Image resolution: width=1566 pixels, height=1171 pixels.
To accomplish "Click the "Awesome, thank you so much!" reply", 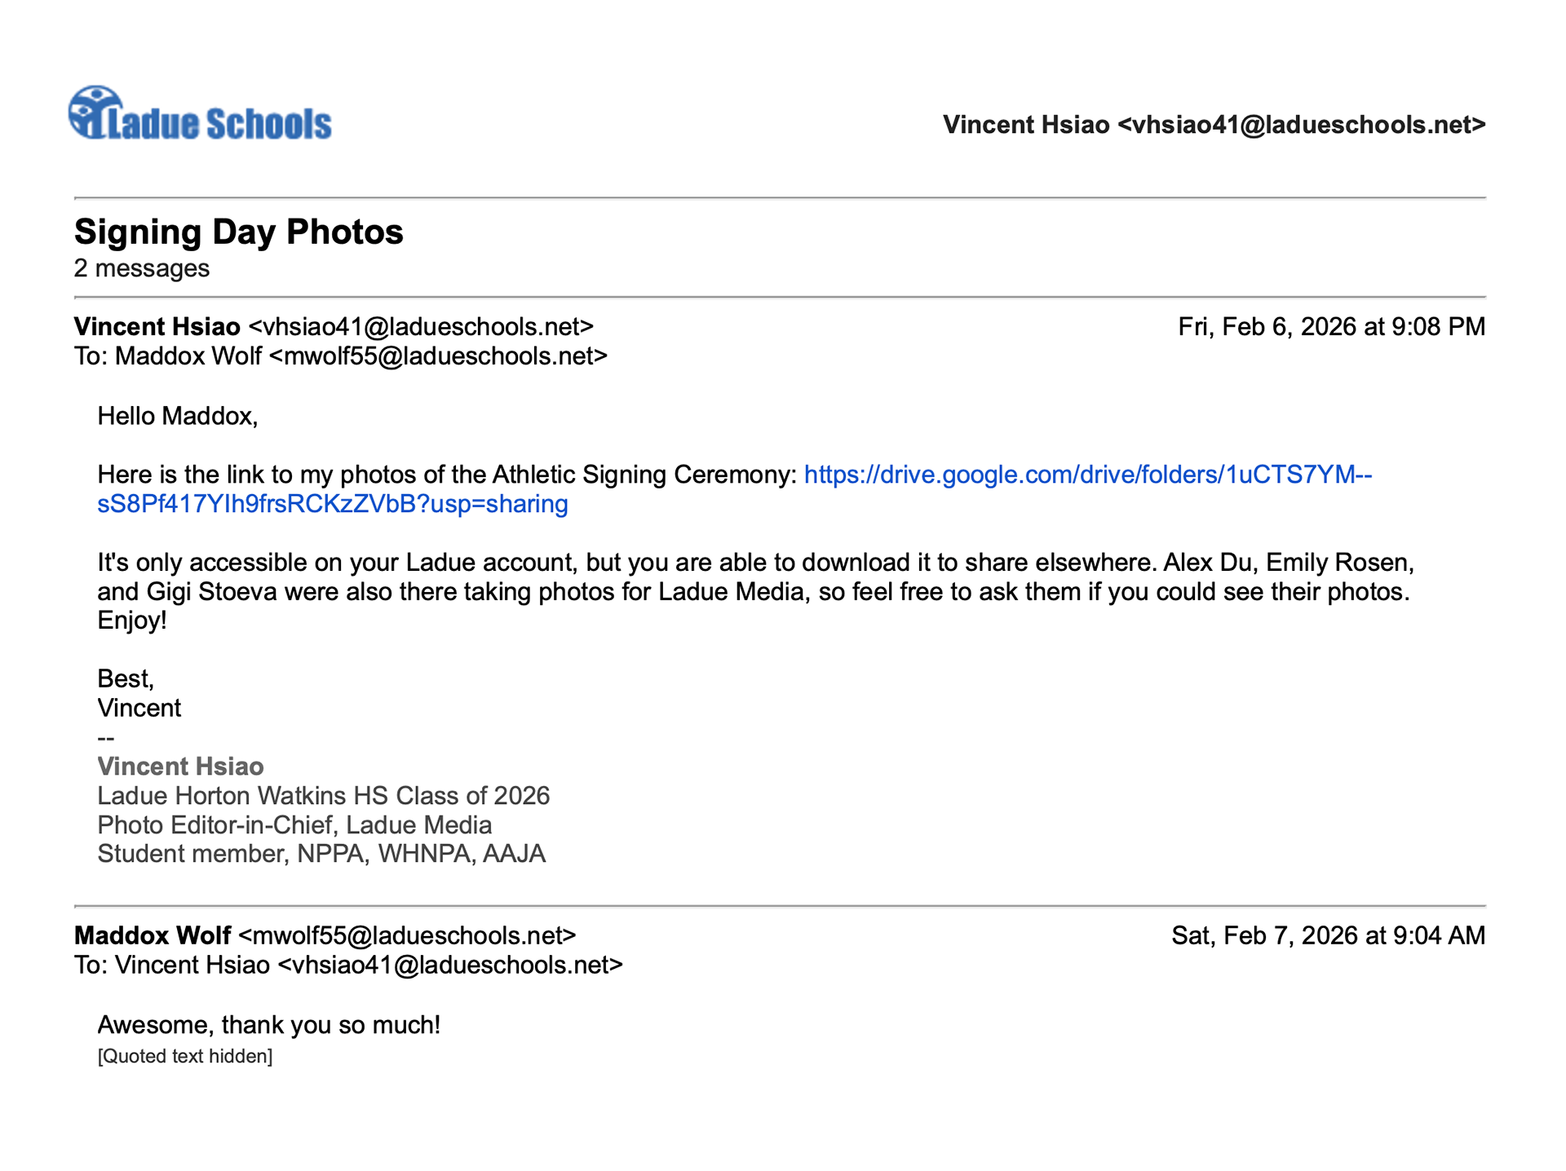I will point(269,1025).
